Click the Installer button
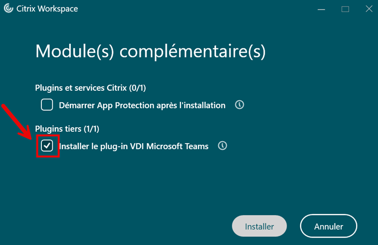The image size is (378, 245). (259, 226)
